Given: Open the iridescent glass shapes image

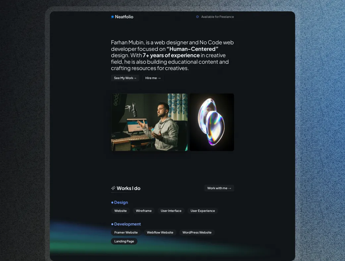Looking at the screenshot, I should point(212,122).
